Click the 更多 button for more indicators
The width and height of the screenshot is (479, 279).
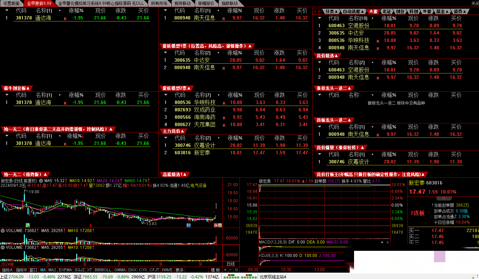[x=180, y=270]
